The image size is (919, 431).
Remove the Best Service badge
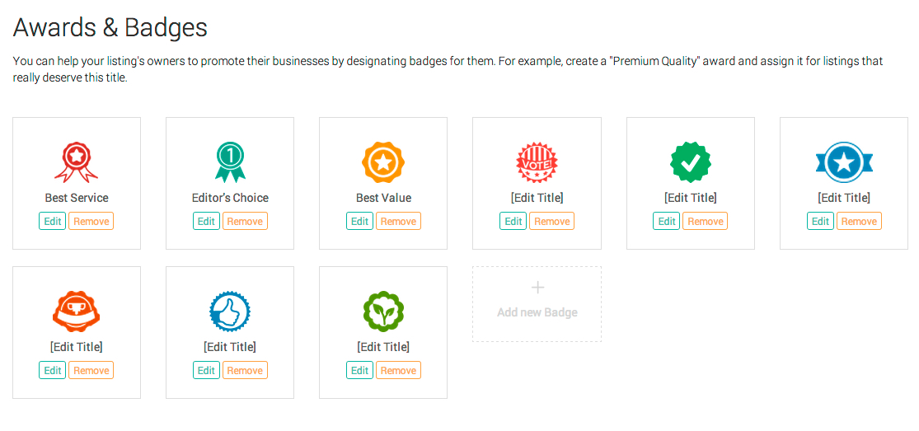point(91,221)
